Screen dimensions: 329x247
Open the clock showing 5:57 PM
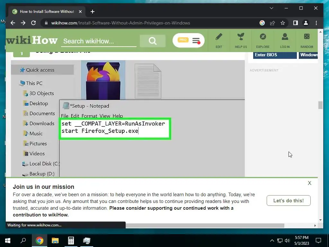pos(301,241)
